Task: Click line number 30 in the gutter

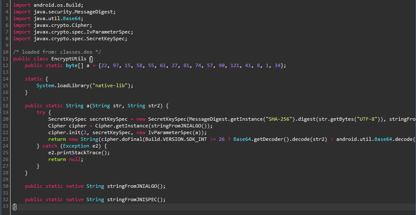Action: 5,186
